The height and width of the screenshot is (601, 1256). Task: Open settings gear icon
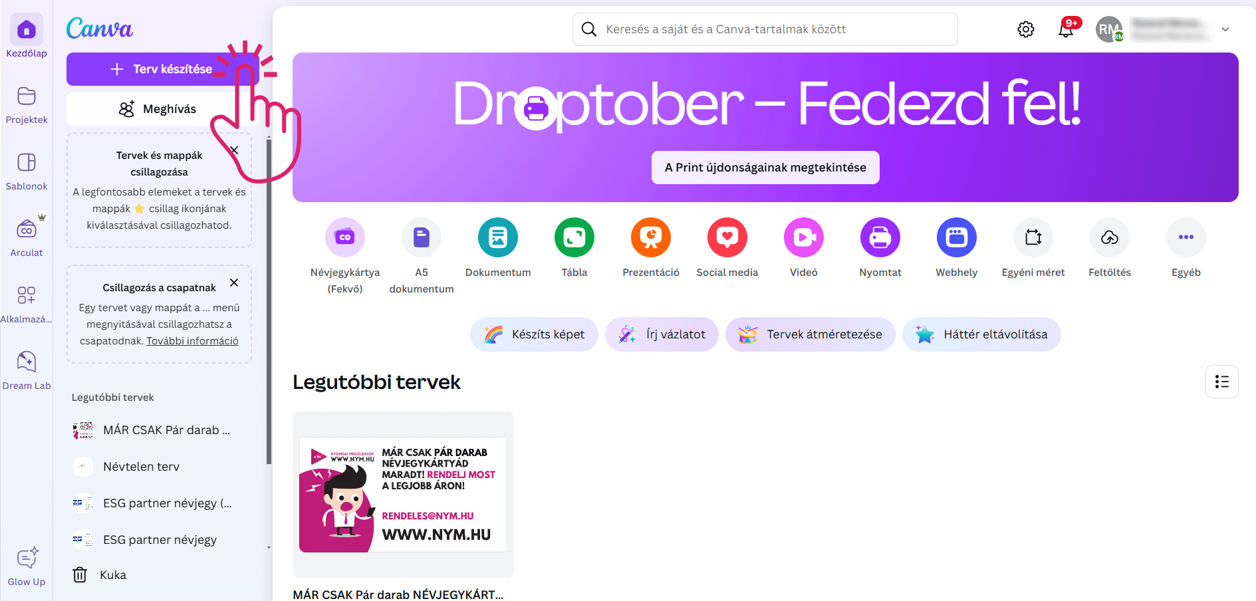point(1026,29)
